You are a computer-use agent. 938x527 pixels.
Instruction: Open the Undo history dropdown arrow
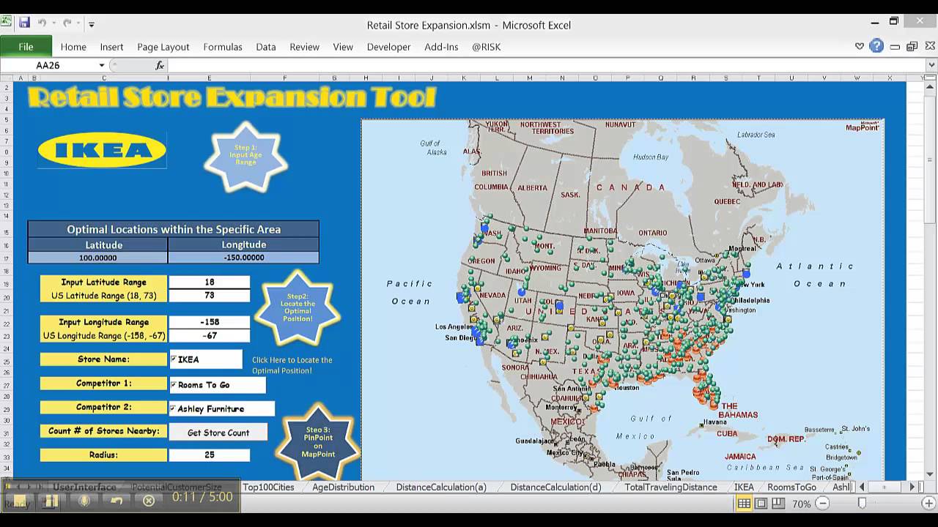point(53,24)
